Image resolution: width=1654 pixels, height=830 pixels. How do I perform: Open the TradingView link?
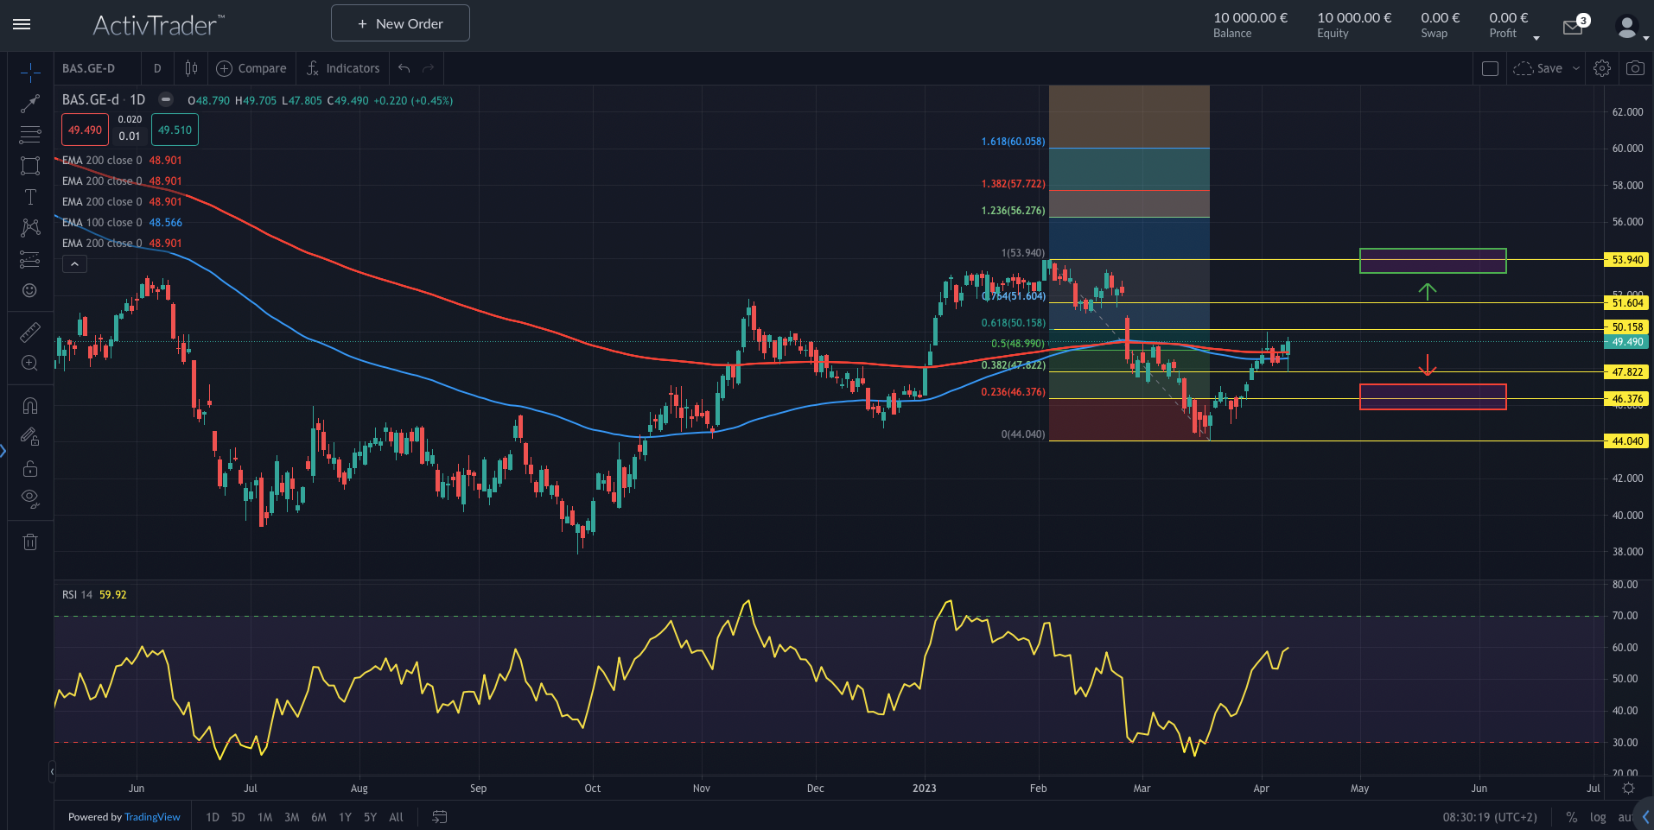[152, 817]
